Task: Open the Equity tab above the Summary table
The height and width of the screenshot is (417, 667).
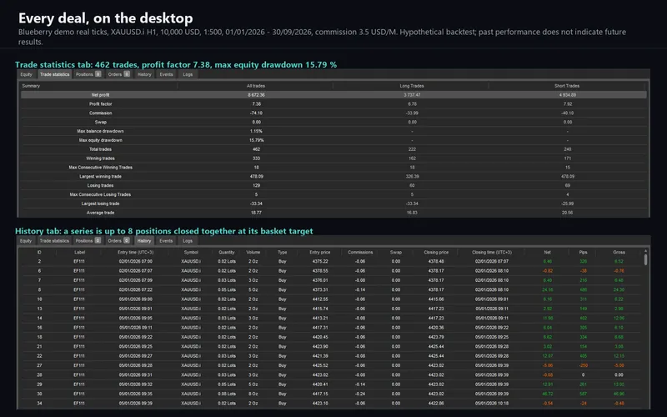Action: (27, 74)
